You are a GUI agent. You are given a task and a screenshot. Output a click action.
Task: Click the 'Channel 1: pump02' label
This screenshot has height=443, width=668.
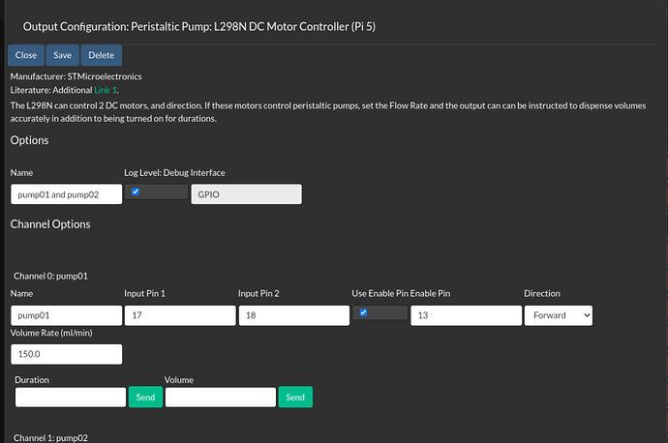(x=50, y=438)
